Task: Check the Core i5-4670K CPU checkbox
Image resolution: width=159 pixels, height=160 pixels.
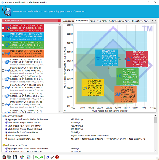Action: [x=3, y=104]
